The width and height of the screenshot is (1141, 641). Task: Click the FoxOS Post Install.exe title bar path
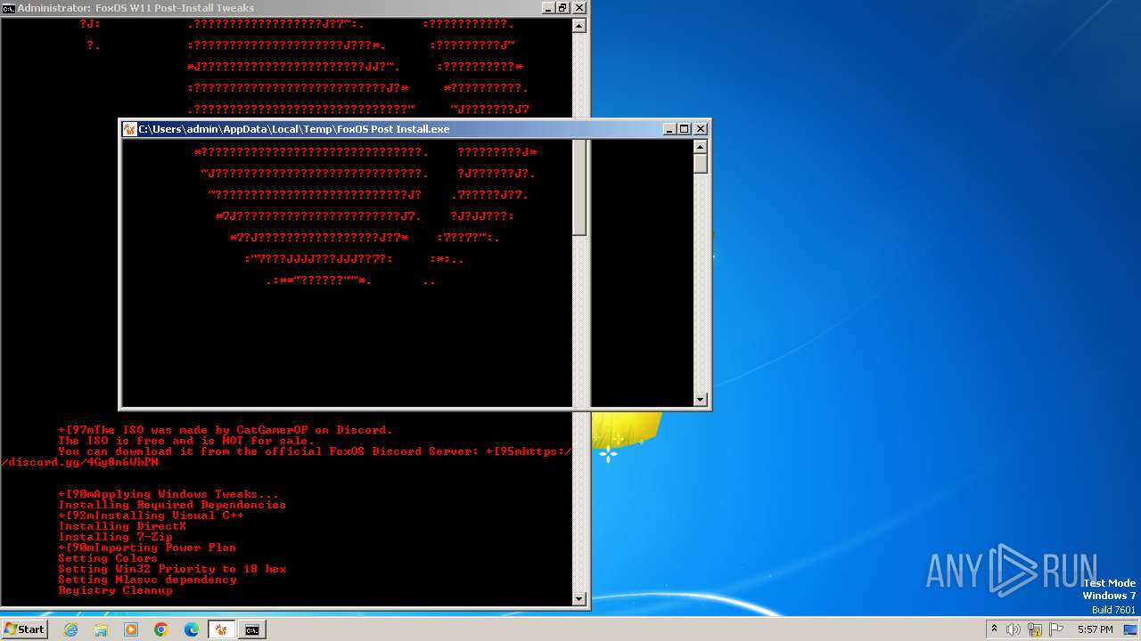click(x=293, y=129)
